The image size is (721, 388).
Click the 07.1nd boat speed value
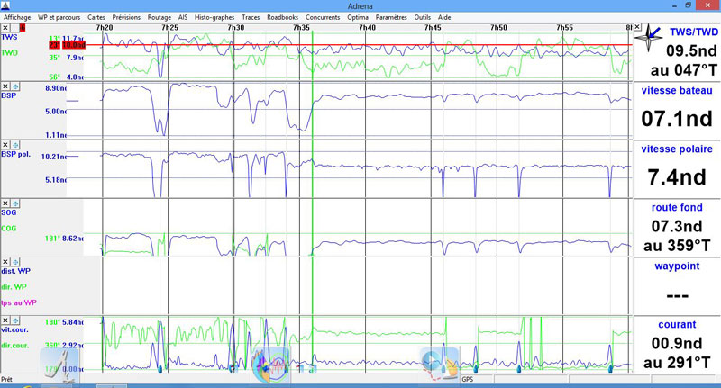coord(677,119)
